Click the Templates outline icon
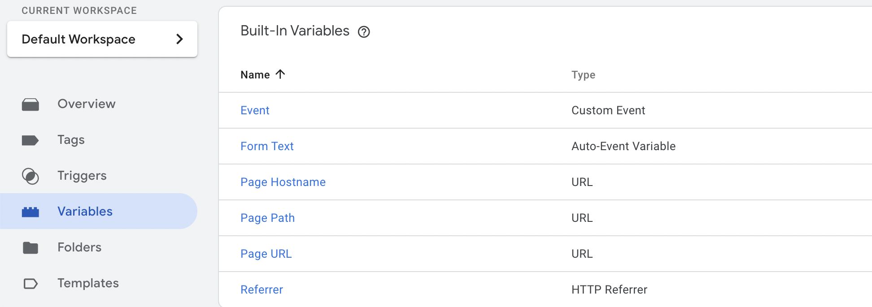The image size is (872, 307). point(31,284)
